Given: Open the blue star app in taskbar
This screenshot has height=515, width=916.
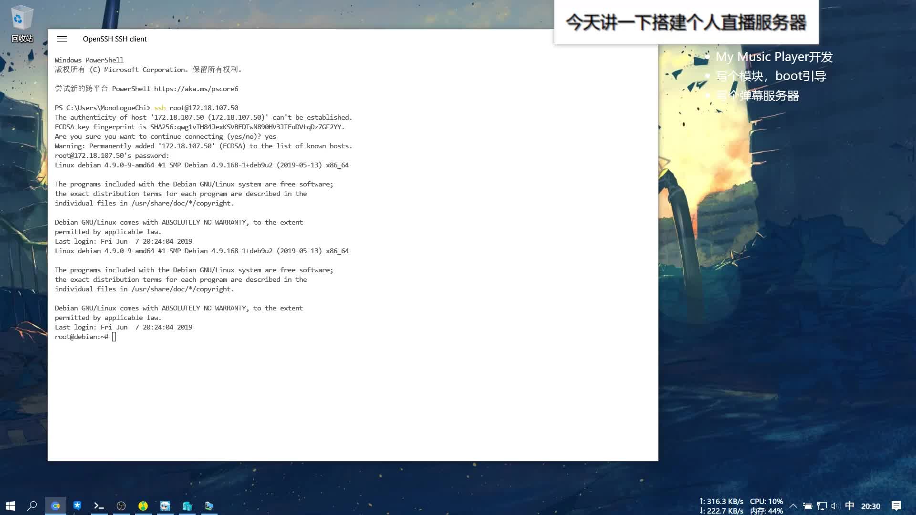Looking at the screenshot, I should pyautogui.click(x=77, y=505).
